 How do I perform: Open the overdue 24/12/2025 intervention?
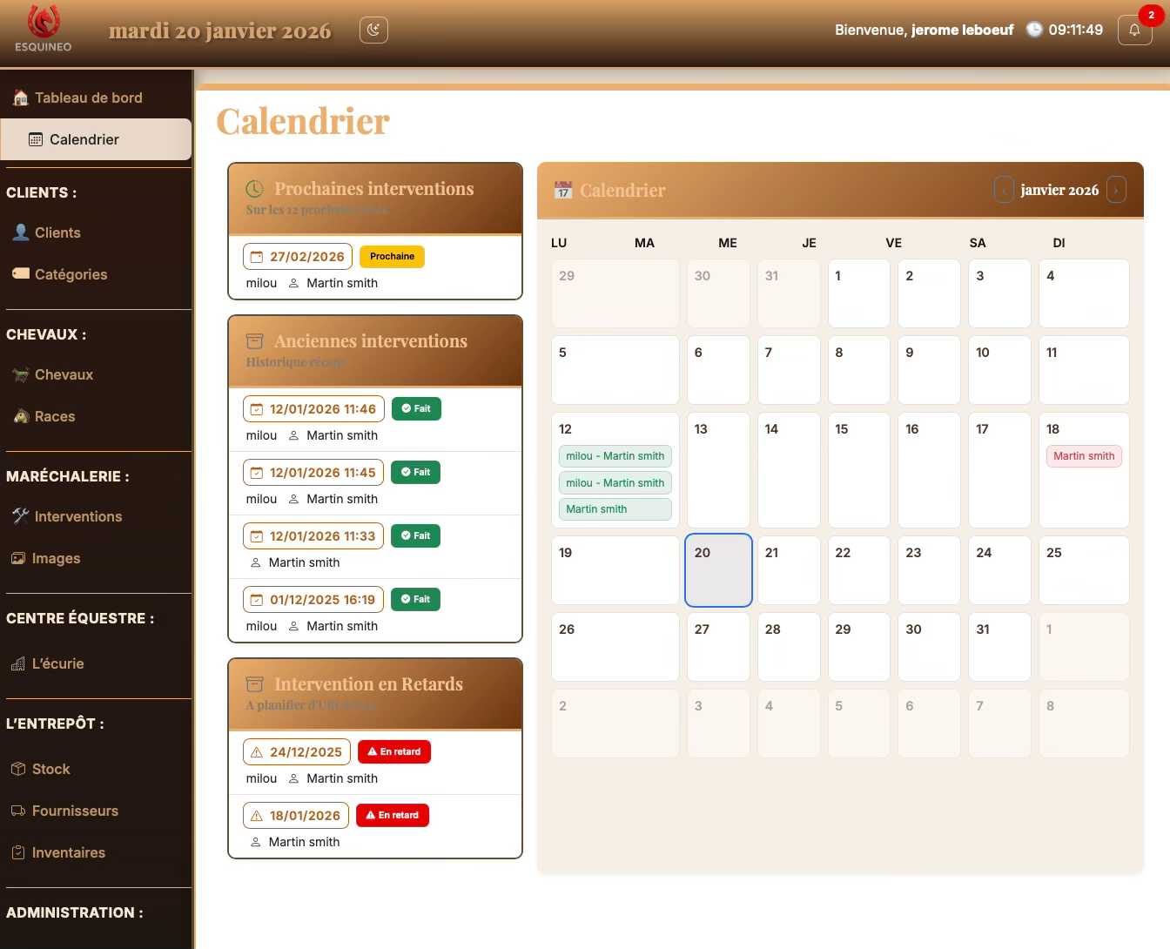297,752
